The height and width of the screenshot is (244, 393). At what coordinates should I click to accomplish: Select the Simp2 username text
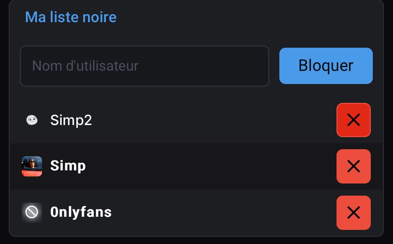(x=71, y=120)
